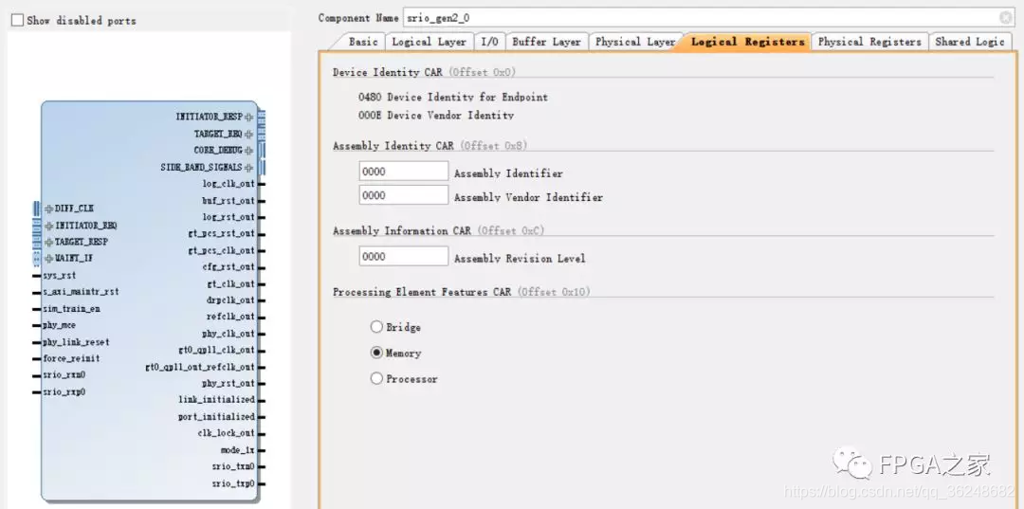The image size is (1024, 509).
Task: Select the phy_rst_out port label
Action: (229, 383)
